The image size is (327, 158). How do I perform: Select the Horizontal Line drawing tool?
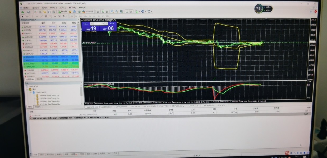[37, 16]
